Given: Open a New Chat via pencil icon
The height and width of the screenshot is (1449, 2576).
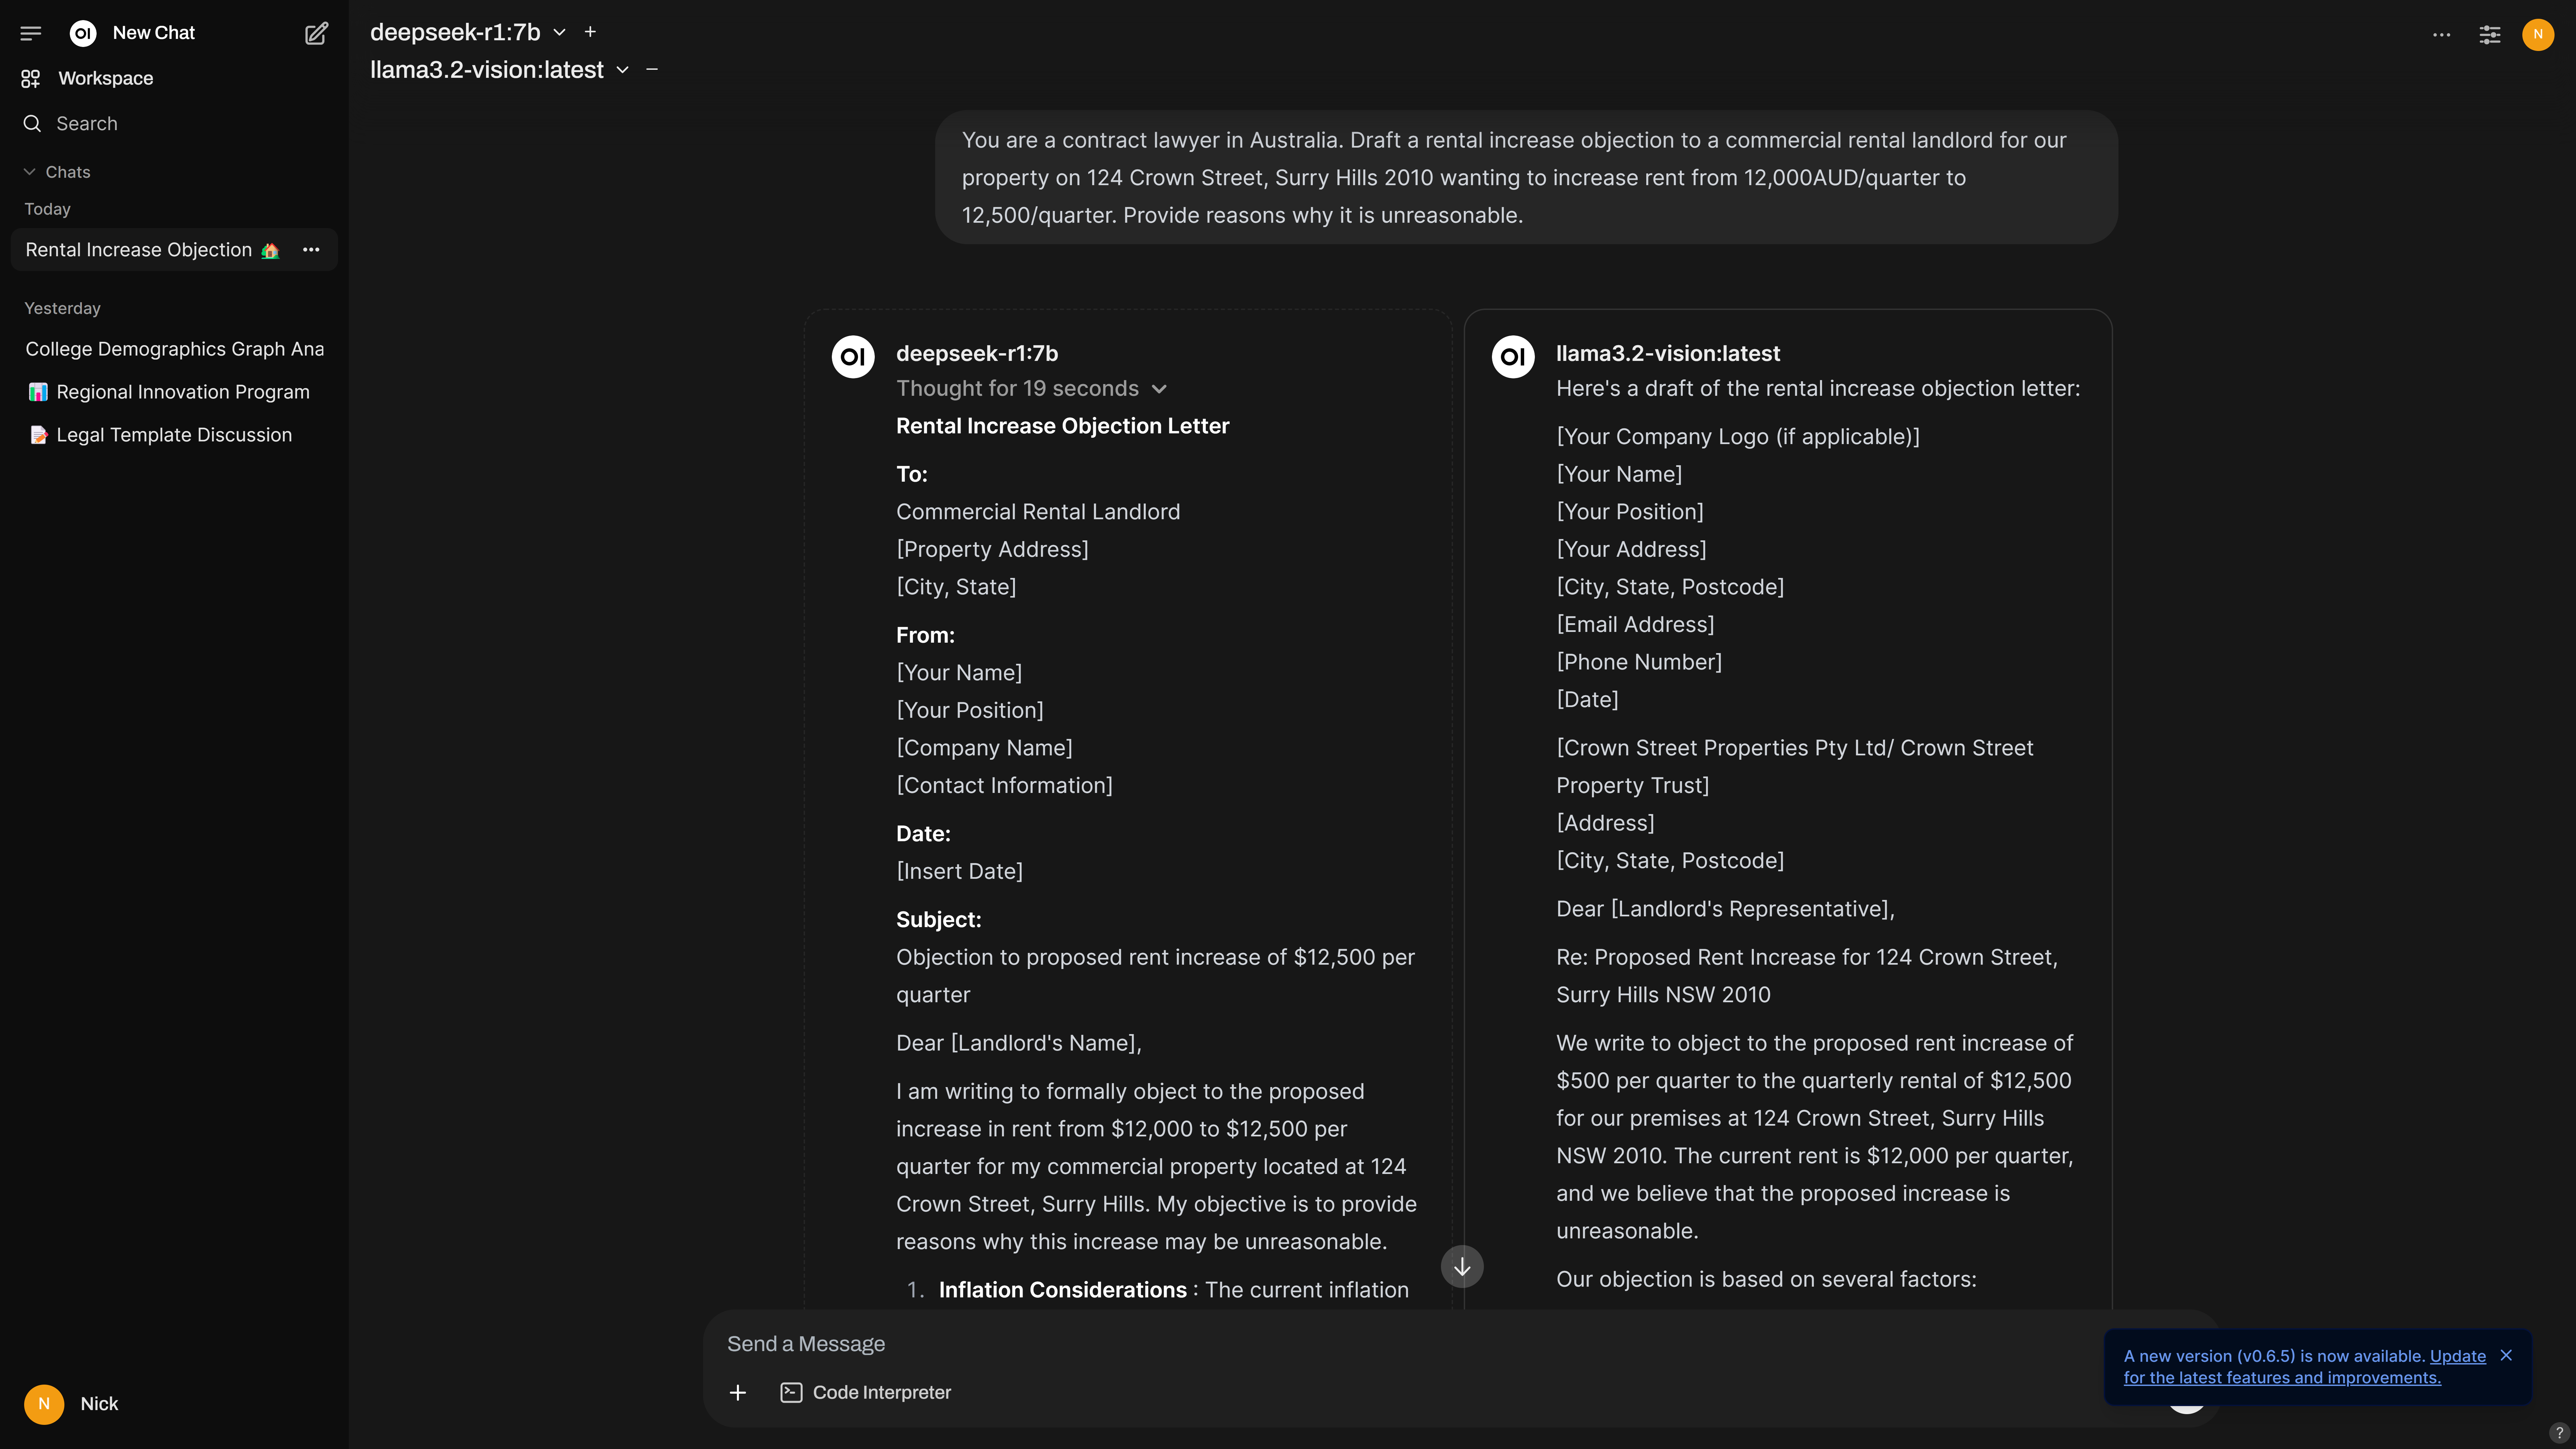Looking at the screenshot, I should tap(316, 33).
